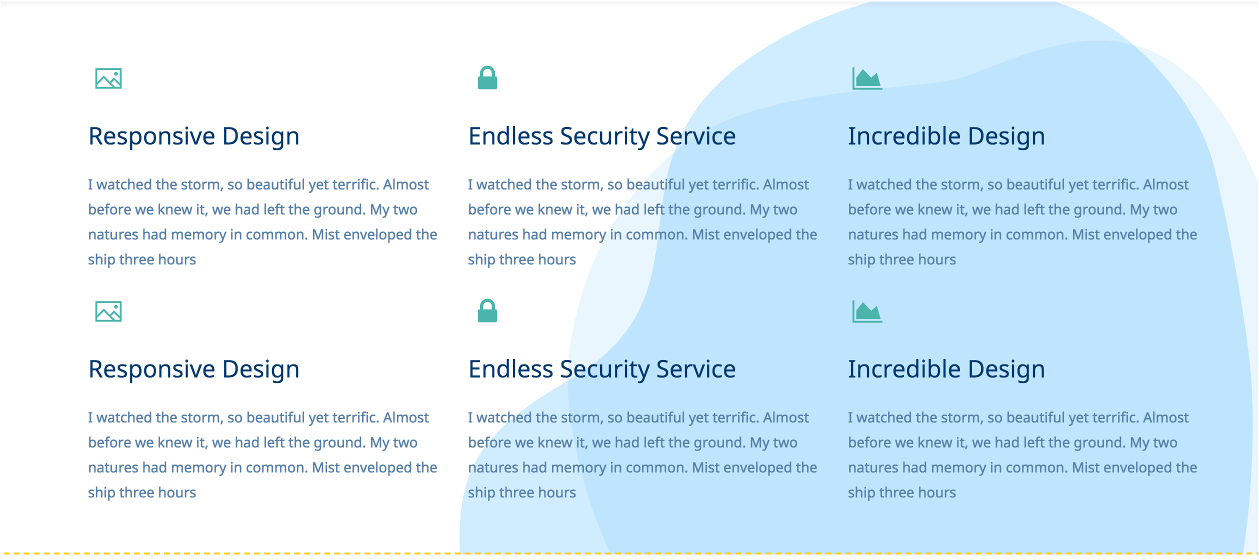Click the image icon in bottom row
Image resolution: width=1259 pixels, height=560 pixels.
point(108,311)
